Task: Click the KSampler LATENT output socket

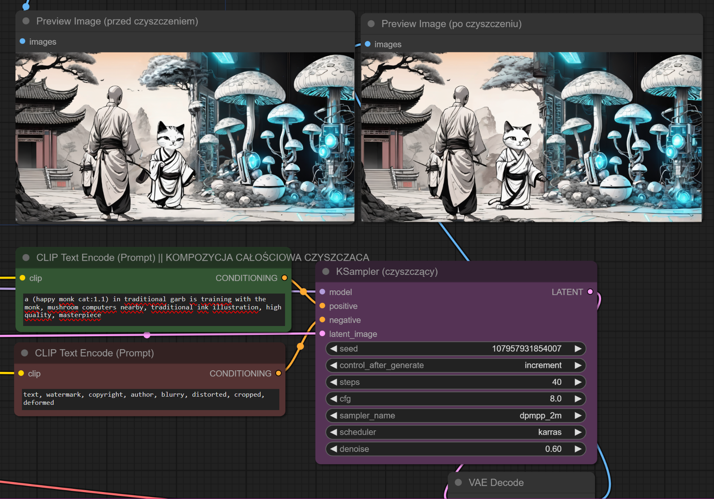Action: [590, 292]
